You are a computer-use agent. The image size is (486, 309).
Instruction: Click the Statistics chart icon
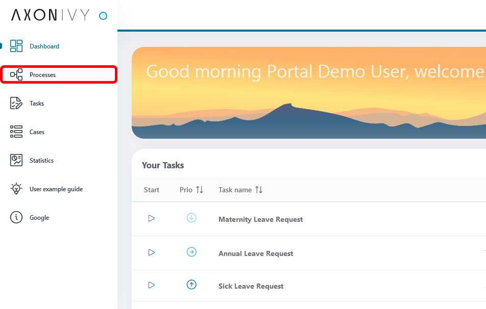pos(16,160)
